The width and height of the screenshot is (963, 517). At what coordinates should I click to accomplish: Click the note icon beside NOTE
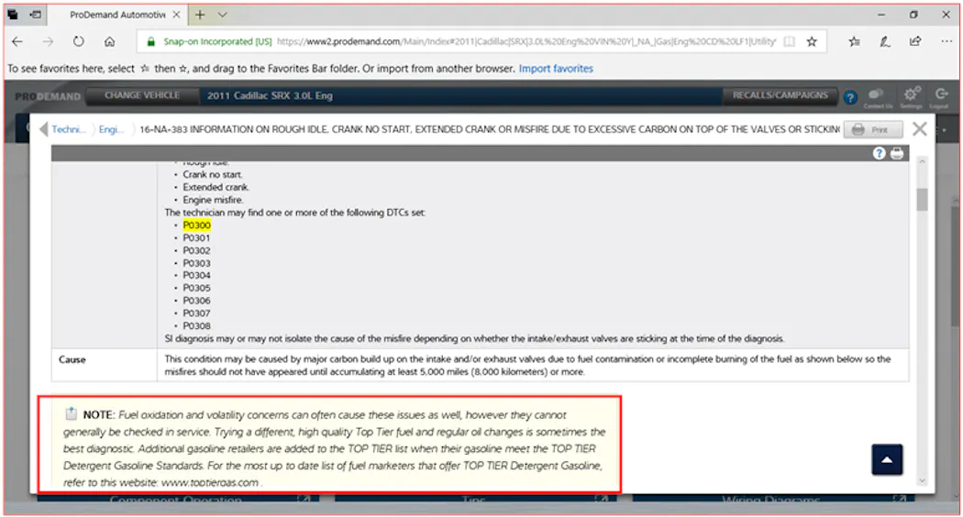click(x=72, y=413)
